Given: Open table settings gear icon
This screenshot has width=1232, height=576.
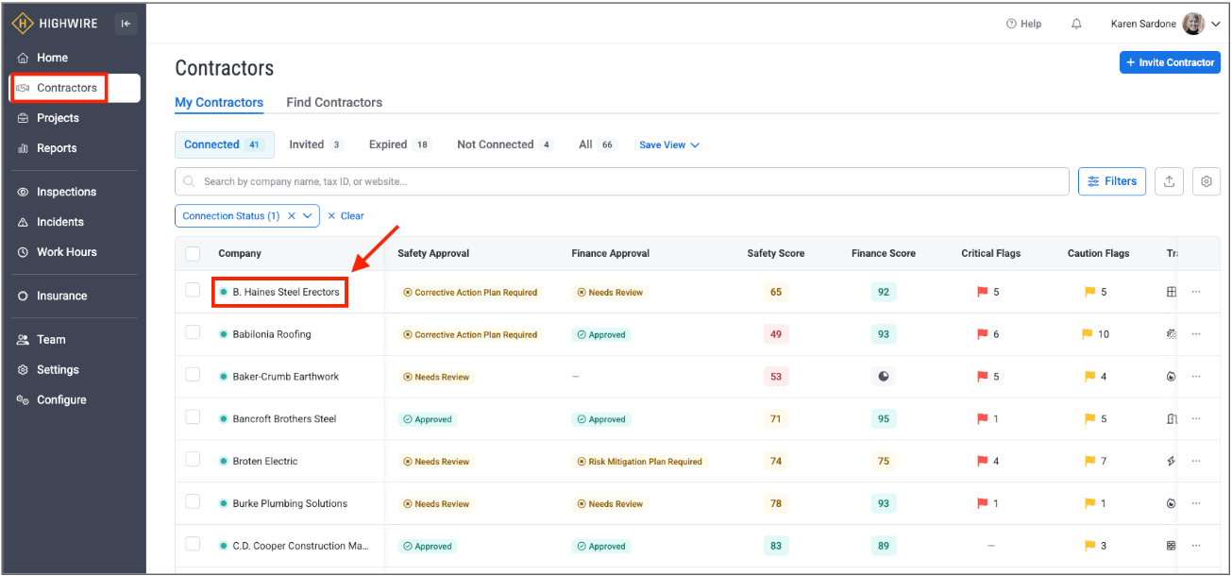Looking at the screenshot, I should [x=1206, y=181].
